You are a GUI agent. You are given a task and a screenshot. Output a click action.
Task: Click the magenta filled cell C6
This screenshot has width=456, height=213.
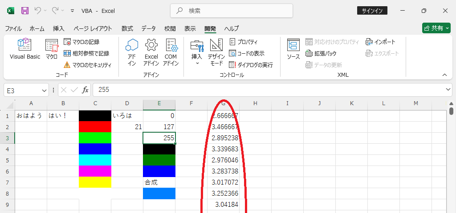pos(95,171)
